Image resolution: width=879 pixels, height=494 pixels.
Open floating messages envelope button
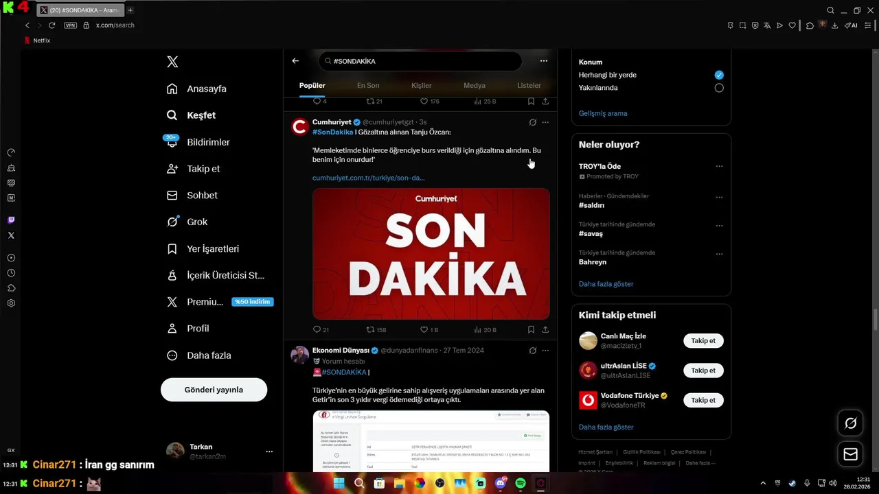pos(850,454)
